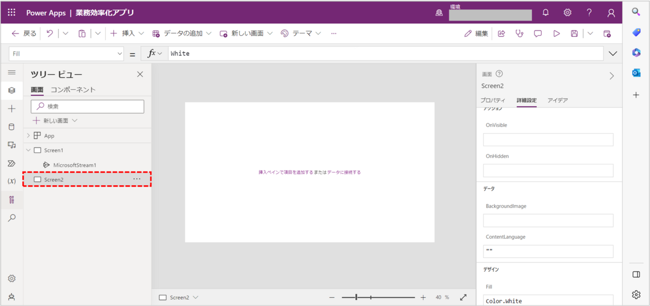Image resolution: width=650 pixels, height=306 pixels.
Task: Click the 編集 button
Action: [x=477, y=34]
